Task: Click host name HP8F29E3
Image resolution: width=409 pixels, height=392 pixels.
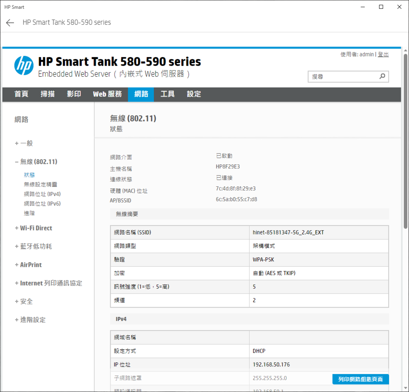Action: coord(228,167)
